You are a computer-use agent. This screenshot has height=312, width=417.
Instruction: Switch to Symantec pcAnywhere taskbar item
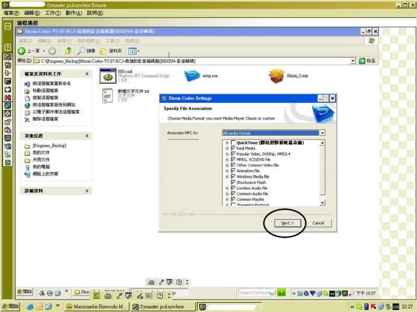point(163,306)
